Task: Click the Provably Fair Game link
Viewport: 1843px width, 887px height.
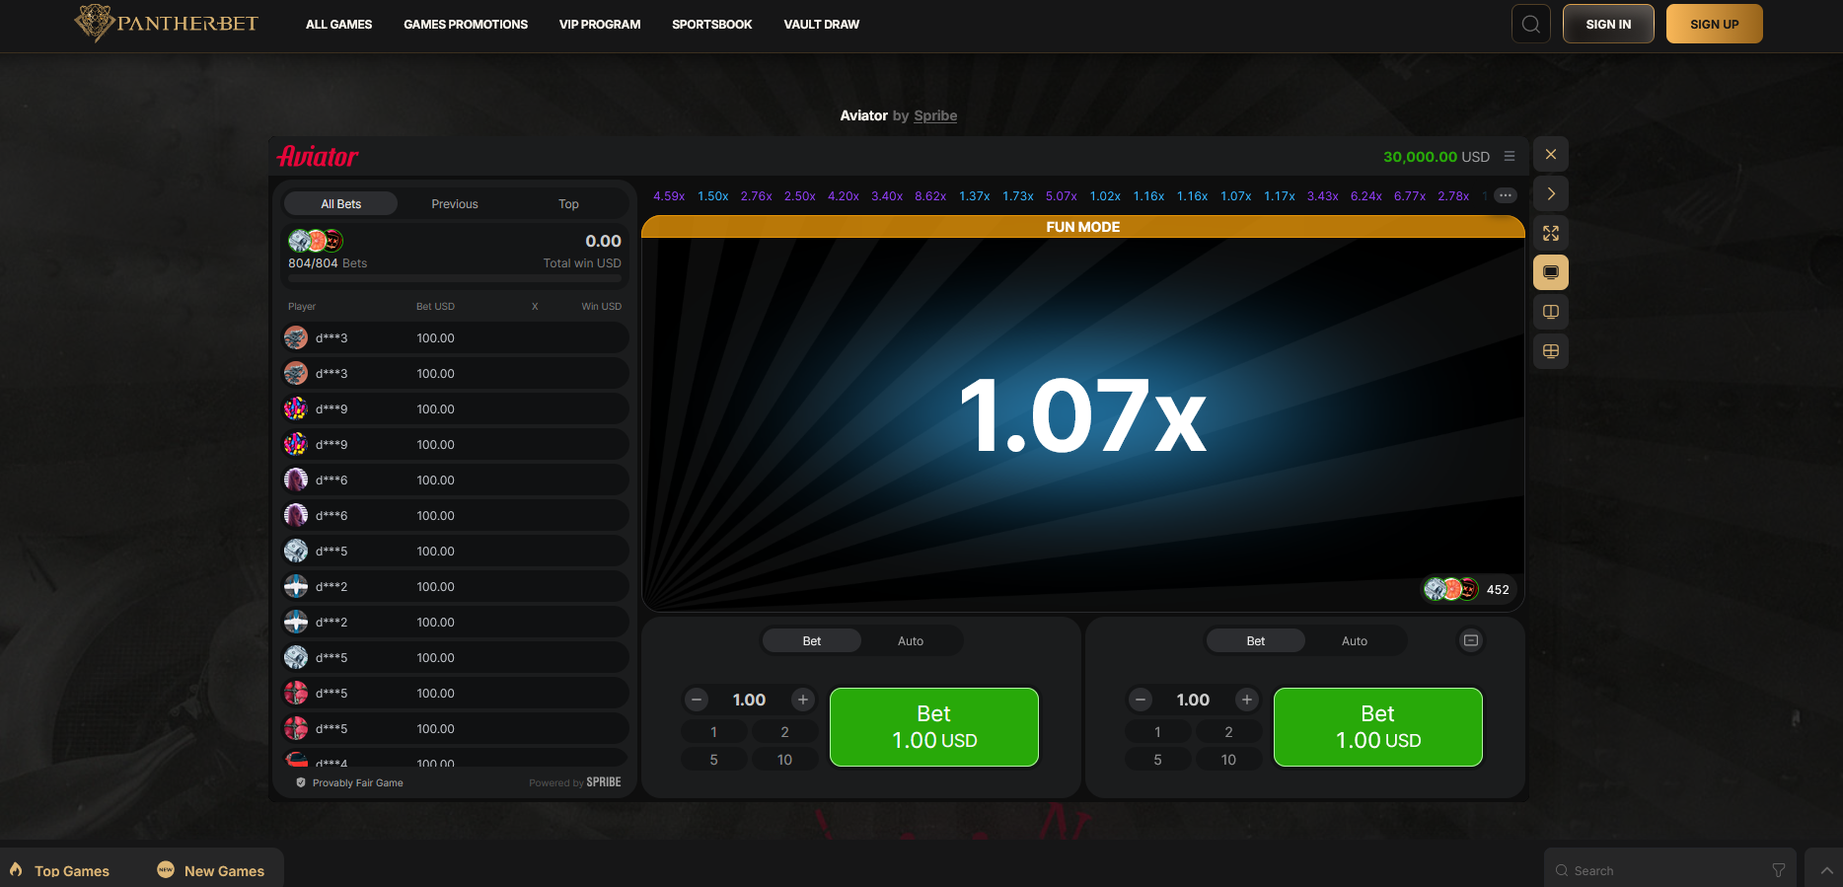Action: click(x=357, y=783)
